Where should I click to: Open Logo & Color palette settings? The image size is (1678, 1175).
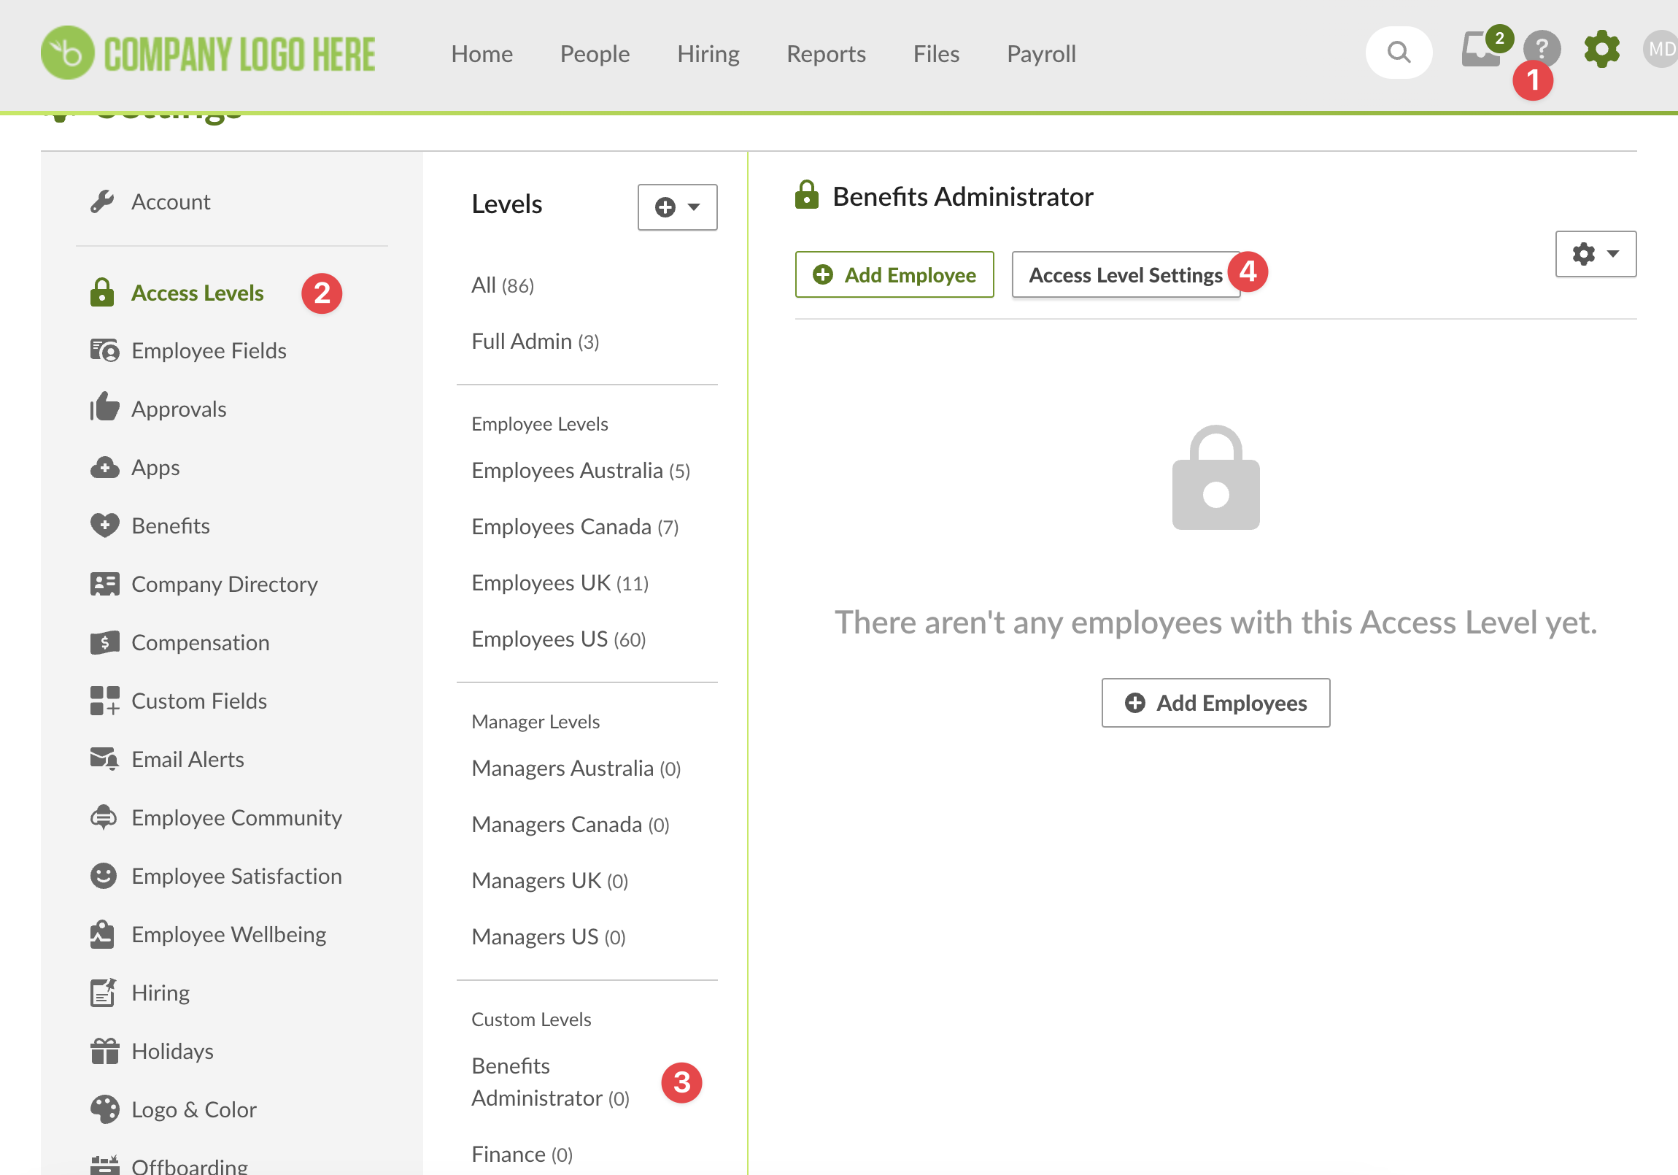click(193, 1110)
